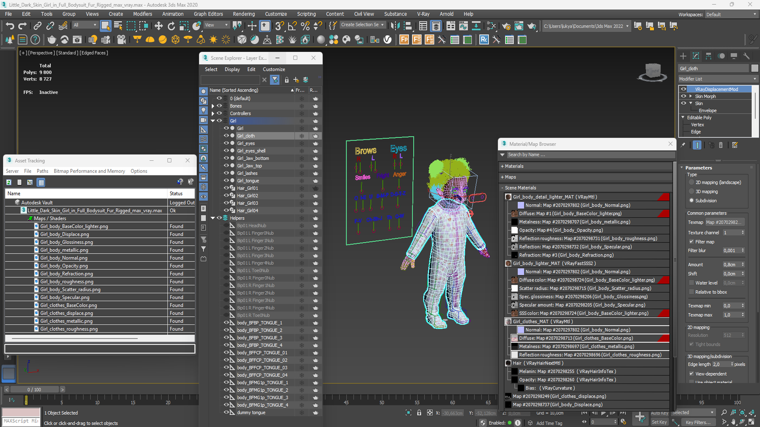Image resolution: width=760 pixels, height=427 pixels.
Task: Activate the Select Object tool
Action: pos(105,26)
